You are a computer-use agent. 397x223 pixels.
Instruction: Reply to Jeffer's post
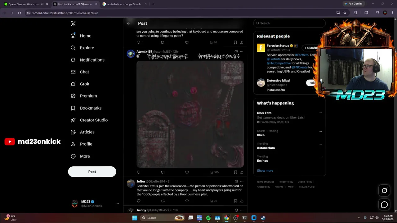click(139, 201)
